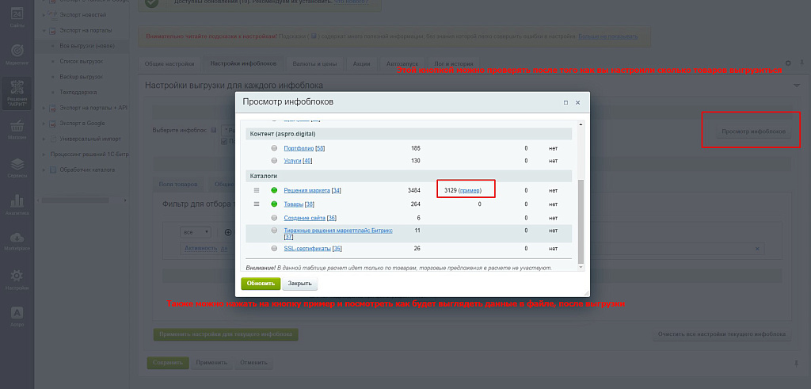Switch to the Общие настройки tab
811x389 pixels.
click(169, 63)
